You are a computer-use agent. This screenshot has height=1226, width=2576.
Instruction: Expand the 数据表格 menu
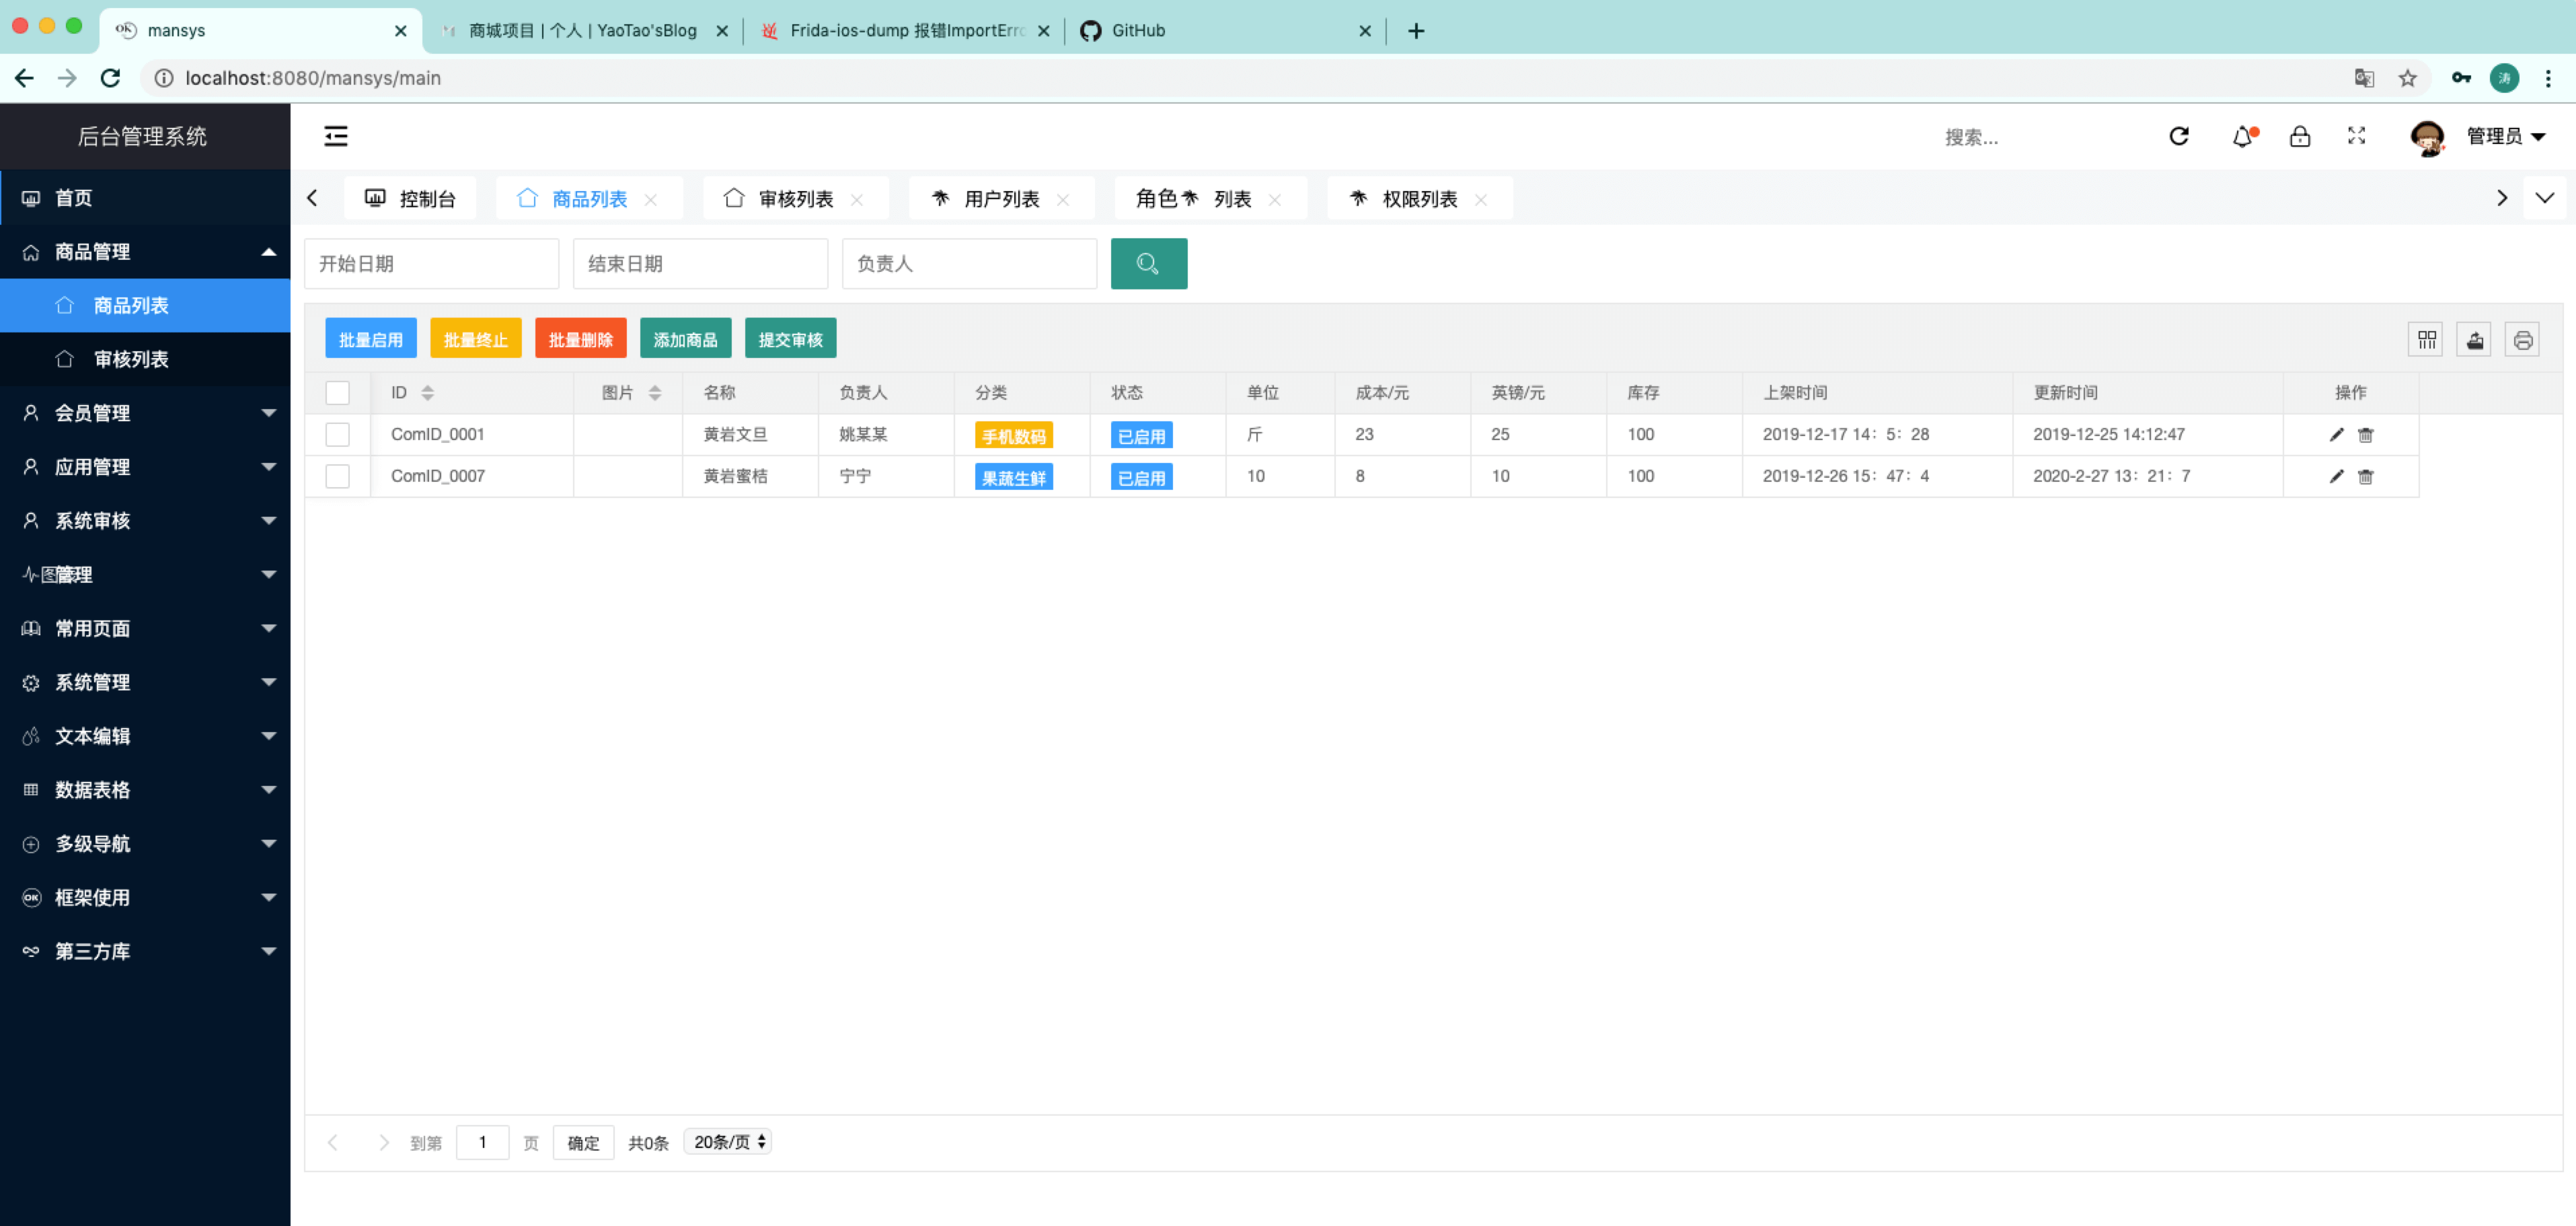145,790
